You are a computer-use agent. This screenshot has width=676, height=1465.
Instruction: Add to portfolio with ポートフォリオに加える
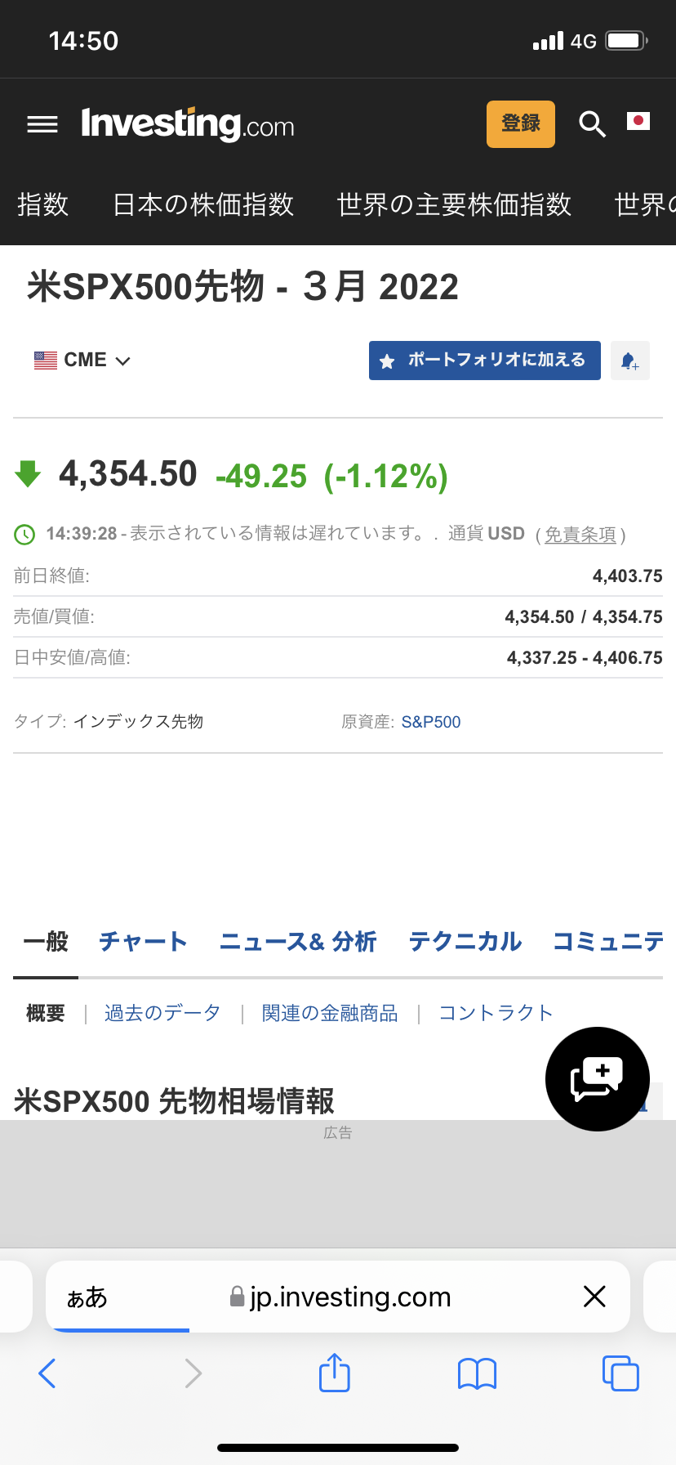[484, 361]
